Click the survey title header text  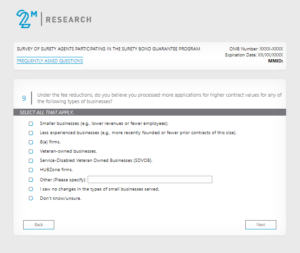109,49
